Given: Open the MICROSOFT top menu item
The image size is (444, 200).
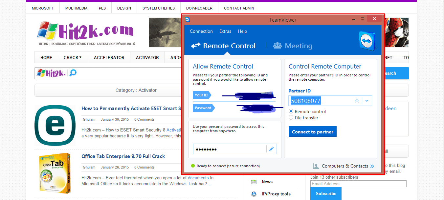Looking at the screenshot, I should pos(43,8).
